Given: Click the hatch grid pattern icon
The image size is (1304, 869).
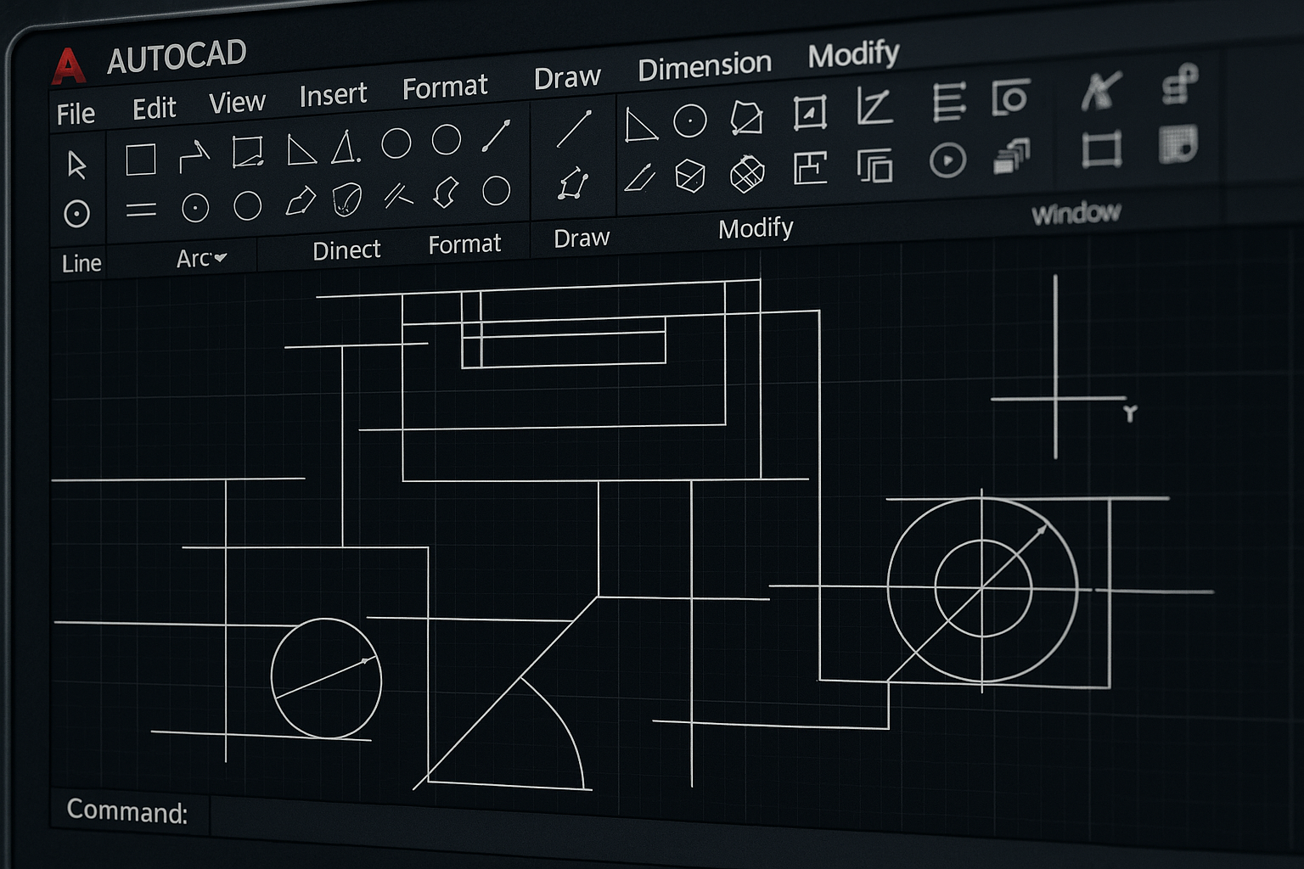Looking at the screenshot, I should coord(1178,144).
